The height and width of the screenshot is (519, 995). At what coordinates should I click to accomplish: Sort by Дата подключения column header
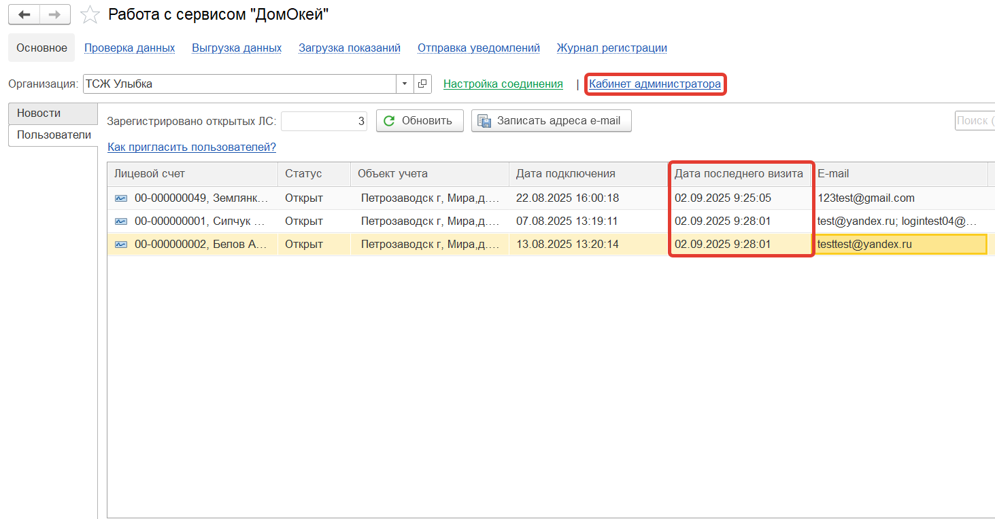[x=565, y=174]
